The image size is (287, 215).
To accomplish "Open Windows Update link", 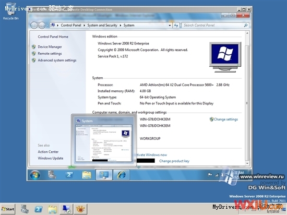I will coord(51,158).
